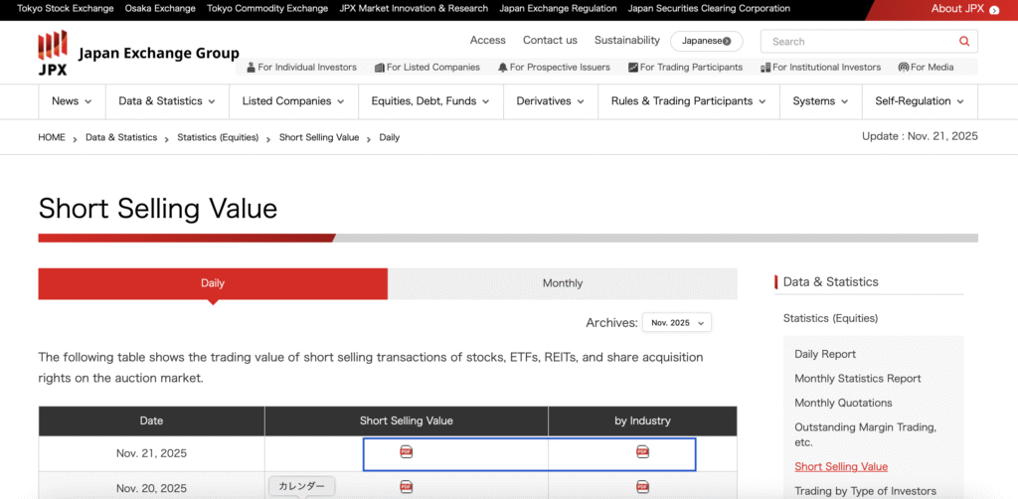Screen dimensions: 1018x499
Task: Open Nov. 20 by Industry PDF
Action: click(x=642, y=487)
